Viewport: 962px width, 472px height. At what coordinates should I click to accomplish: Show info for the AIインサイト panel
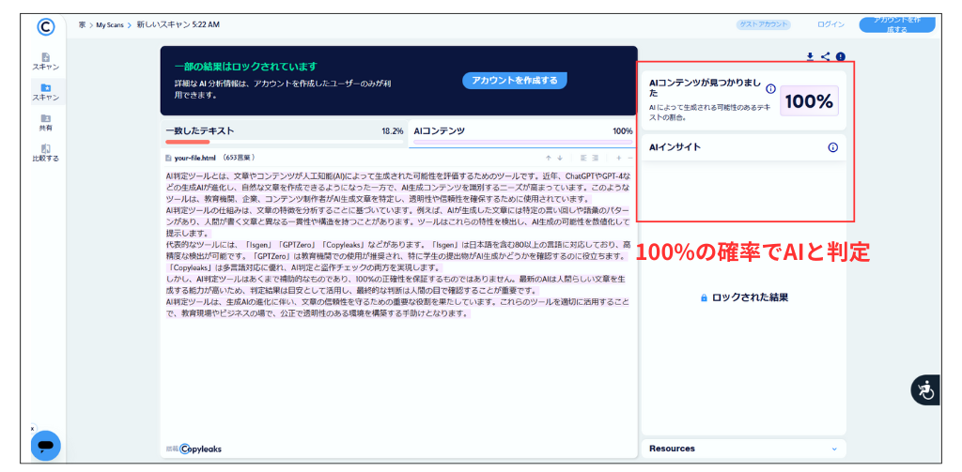(x=832, y=147)
